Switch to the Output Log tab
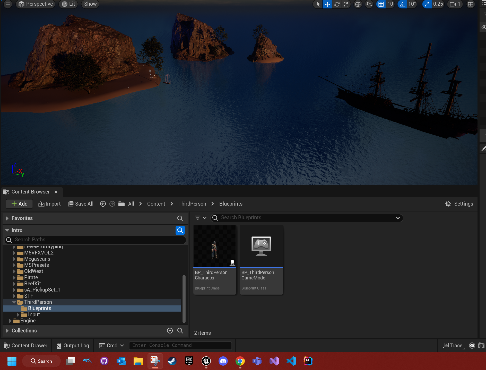Screen dimensions: 486x370 [73, 346]
